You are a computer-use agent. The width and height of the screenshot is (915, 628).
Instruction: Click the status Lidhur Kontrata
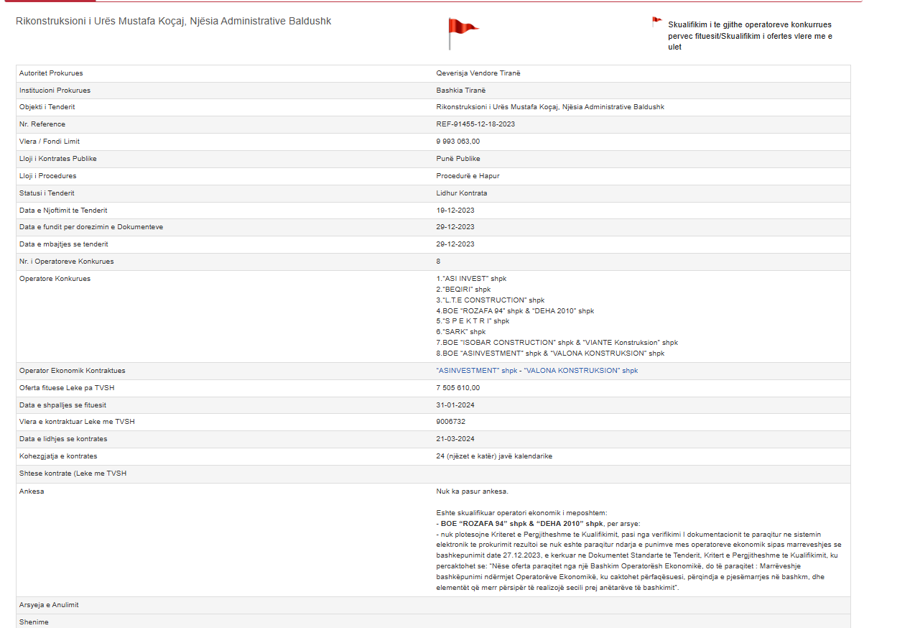(462, 193)
